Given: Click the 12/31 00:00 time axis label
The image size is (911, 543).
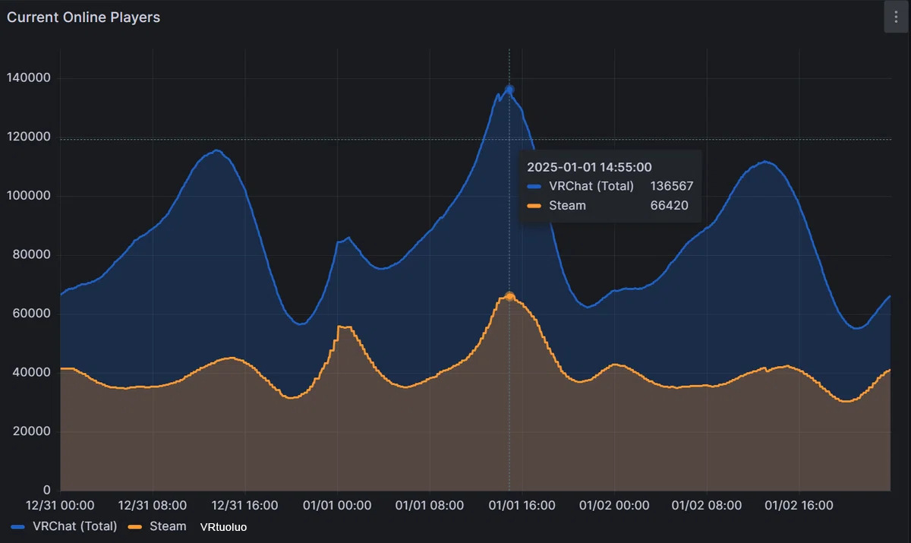Looking at the screenshot, I should [x=60, y=505].
